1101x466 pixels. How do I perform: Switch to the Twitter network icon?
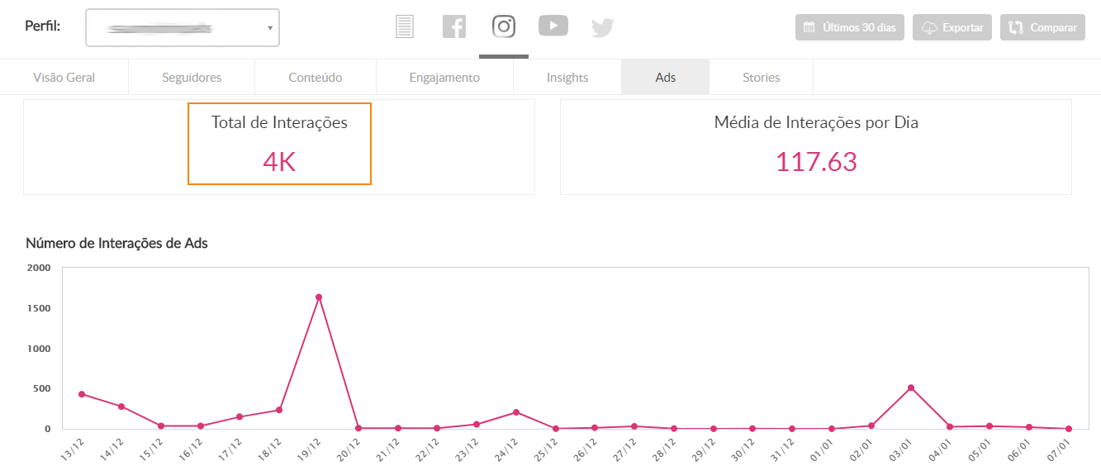click(603, 28)
